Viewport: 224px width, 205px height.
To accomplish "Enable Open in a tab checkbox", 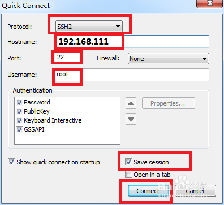I will click(128, 175).
